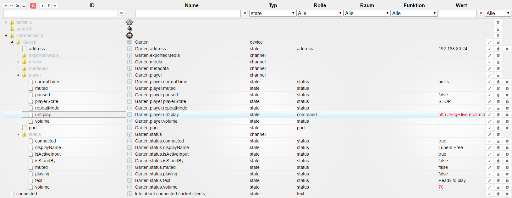The width and height of the screenshot is (512, 198).
Task: Click the 'TuneIn Free' displayName value
Action: [x=451, y=147]
